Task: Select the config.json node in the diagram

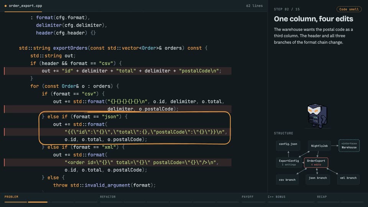Action: click(288, 145)
